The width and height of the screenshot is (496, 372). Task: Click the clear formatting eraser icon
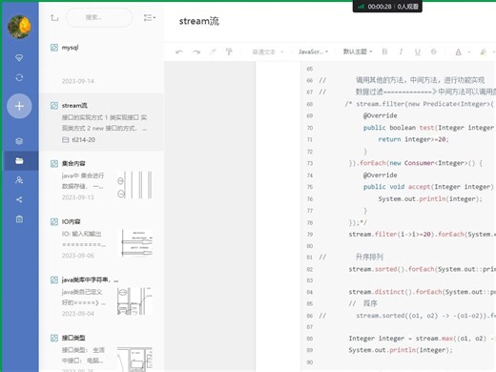tap(213, 52)
